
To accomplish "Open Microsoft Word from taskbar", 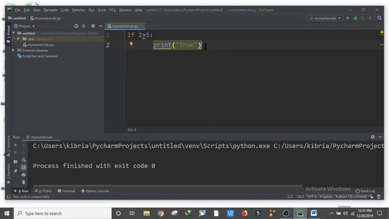I will (x=314, y=214).
